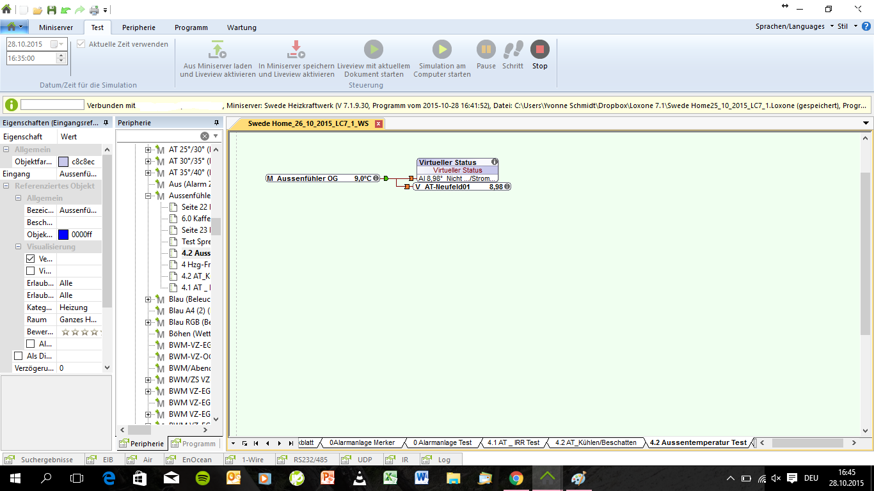Click the Bewertung star rating

pos(80,332)
